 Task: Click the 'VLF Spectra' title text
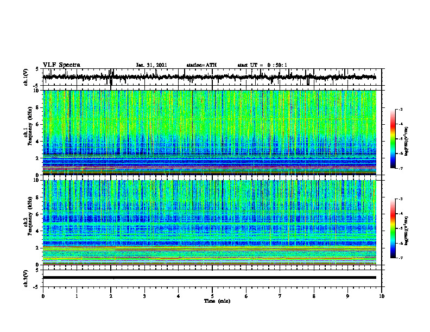point(61,65)
